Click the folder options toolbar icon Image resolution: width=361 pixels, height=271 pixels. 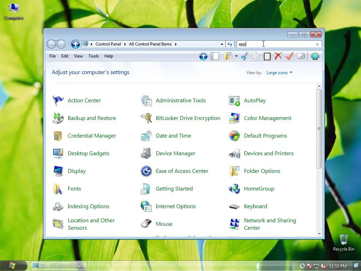228,56
